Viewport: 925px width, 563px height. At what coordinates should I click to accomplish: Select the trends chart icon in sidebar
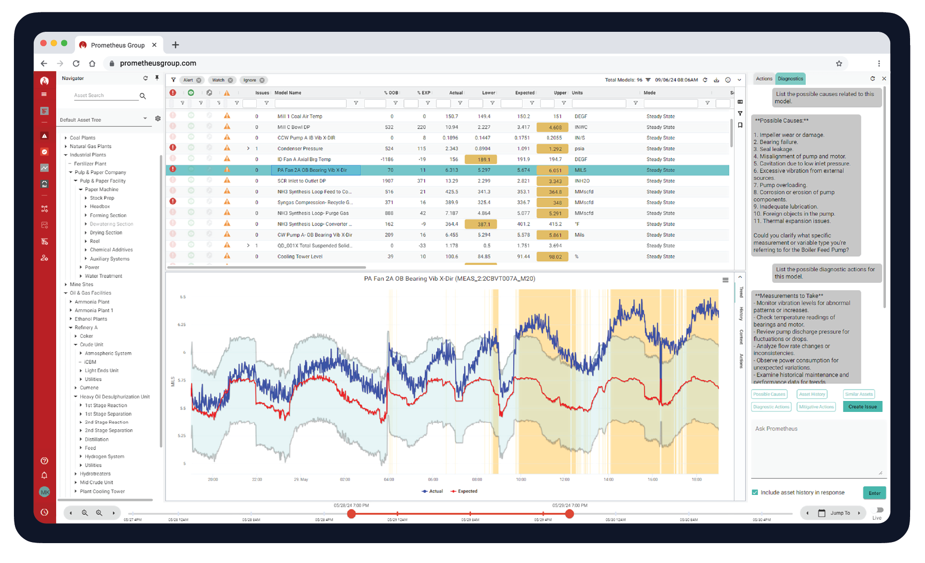pyautogui.click(x=44, y=168)
